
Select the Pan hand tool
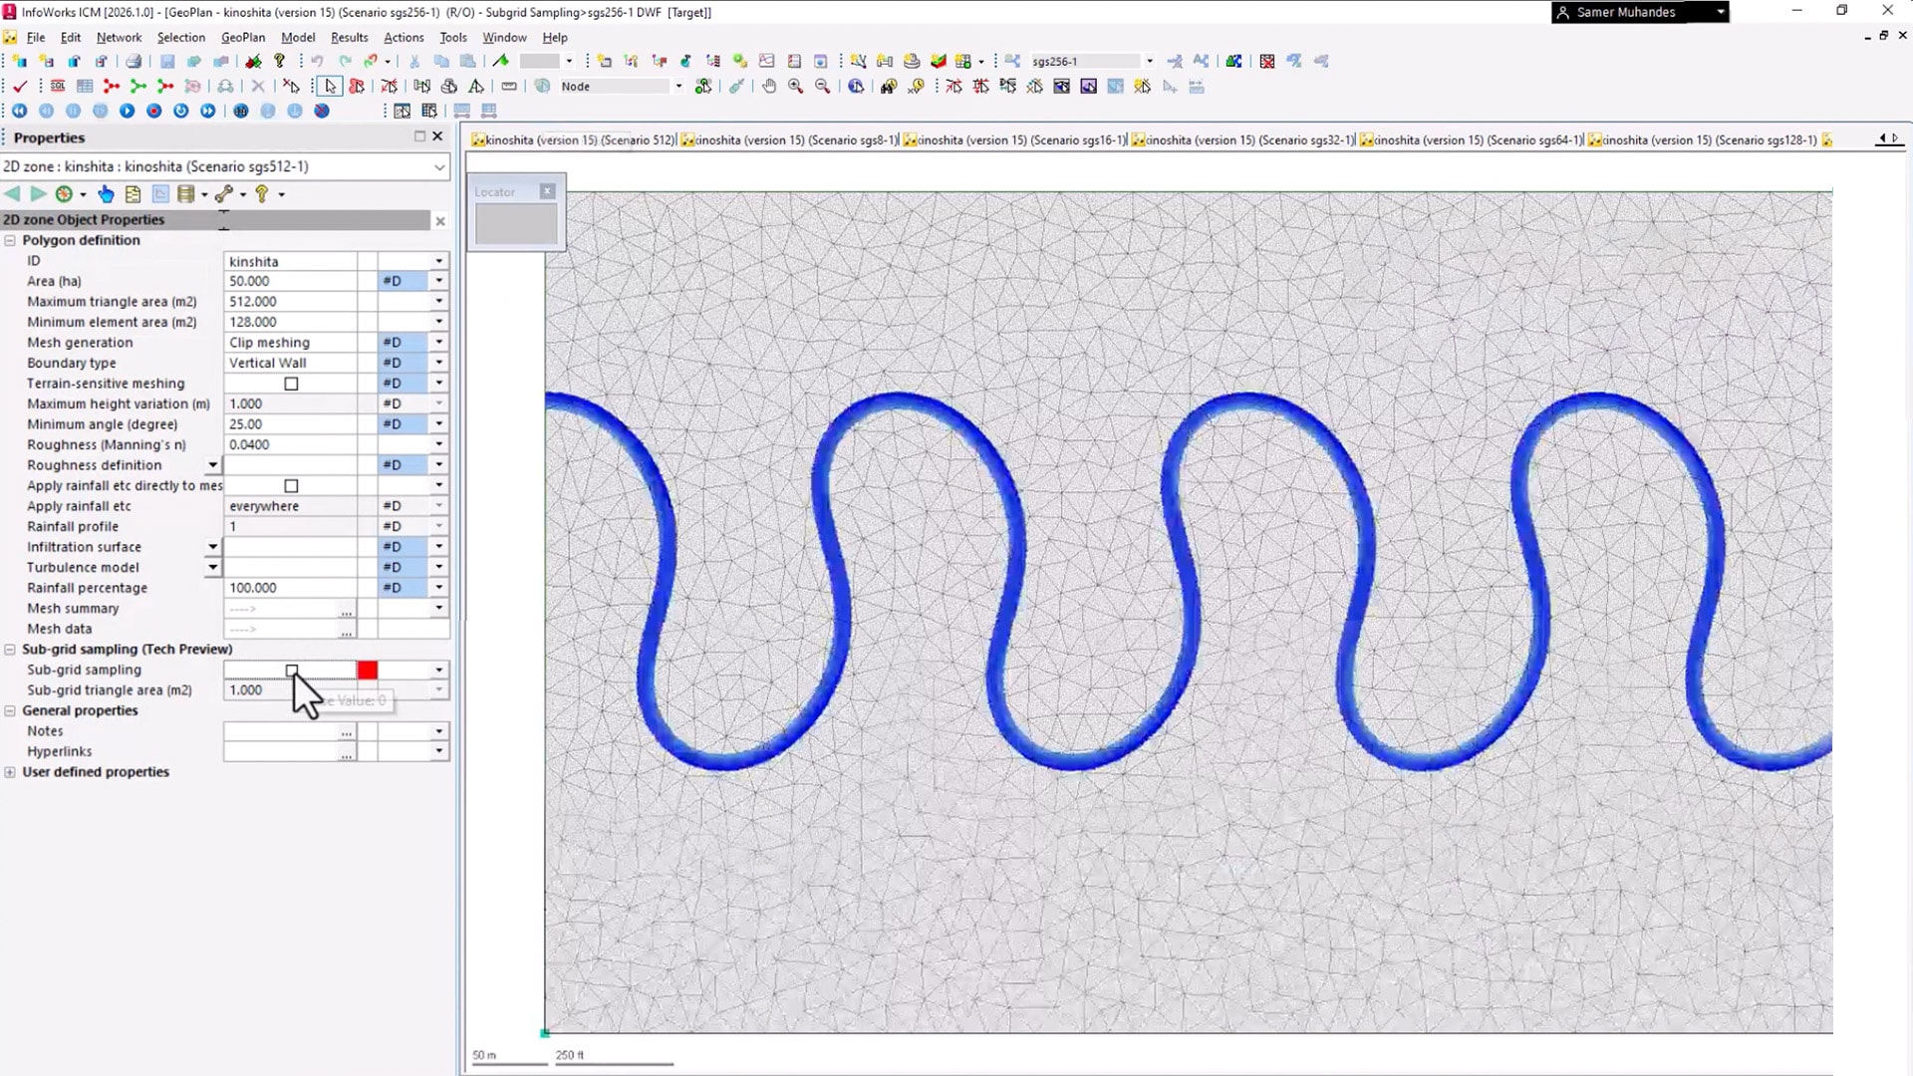(x=769, y=87)
